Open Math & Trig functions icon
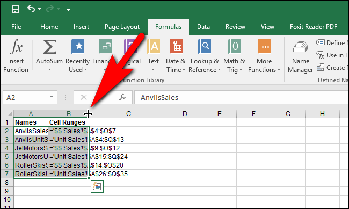Image resolution: width=349 pixels, height=209 pixels. tap(235, 47)
